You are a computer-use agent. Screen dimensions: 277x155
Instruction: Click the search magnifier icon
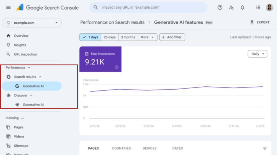tap(95, 7)
